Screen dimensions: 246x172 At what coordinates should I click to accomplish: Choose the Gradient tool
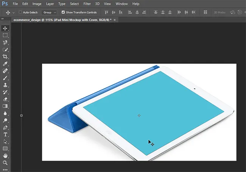(5, 106)
